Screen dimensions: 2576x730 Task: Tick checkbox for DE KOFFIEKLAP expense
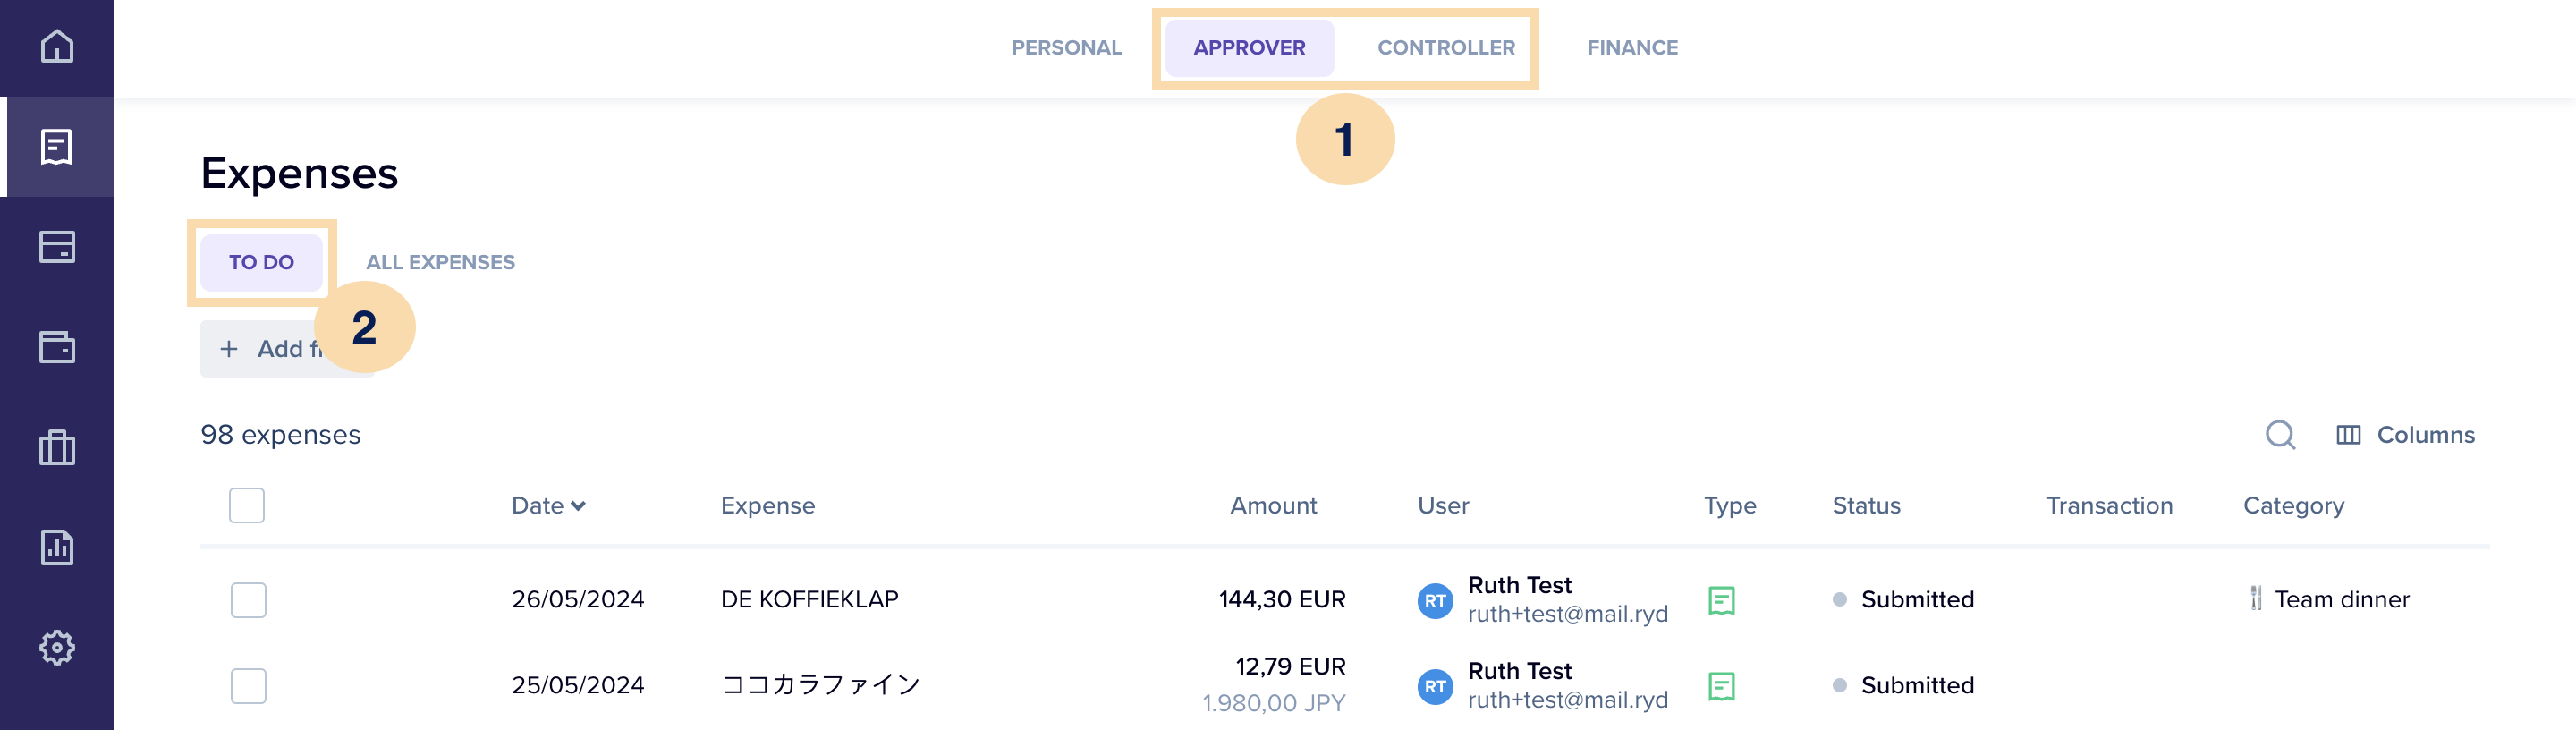(x=248, y=600)
